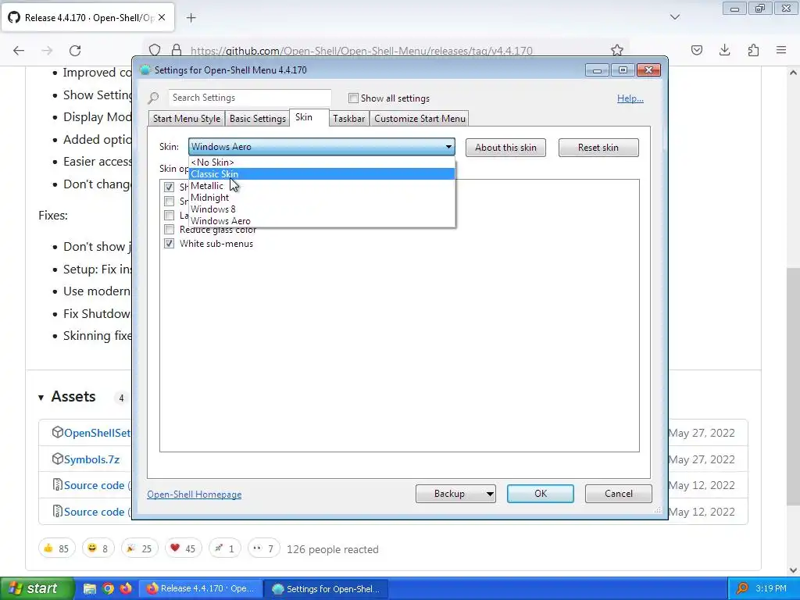List all tabs chevron in Firefox

[x=674, y=17]
